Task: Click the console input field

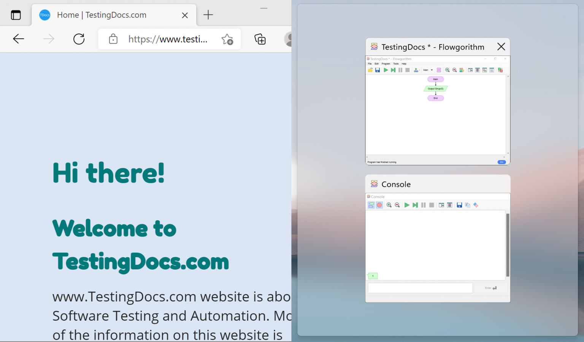Action: click(x=420, y=288)
